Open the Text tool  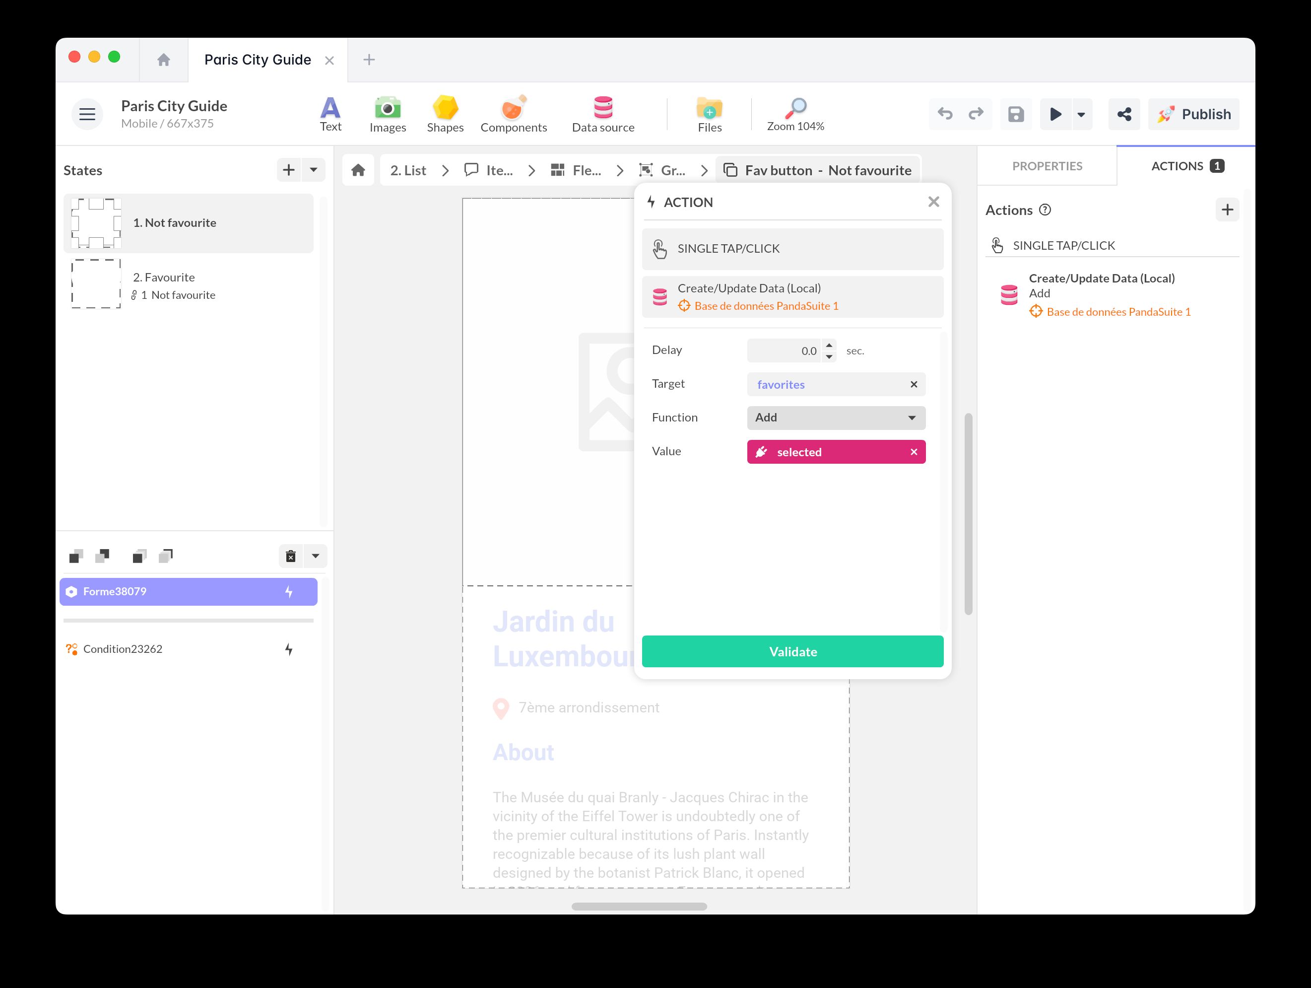point(330,114)
